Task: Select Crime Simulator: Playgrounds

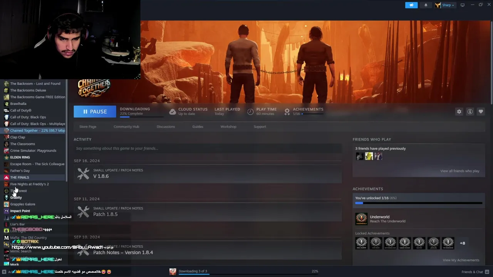Action: 34,150
